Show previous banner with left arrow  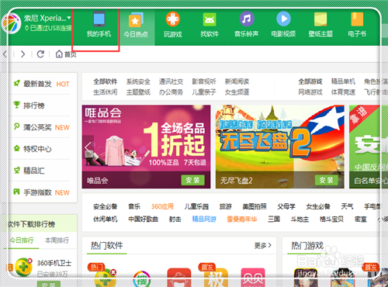(x=88, y=147)
